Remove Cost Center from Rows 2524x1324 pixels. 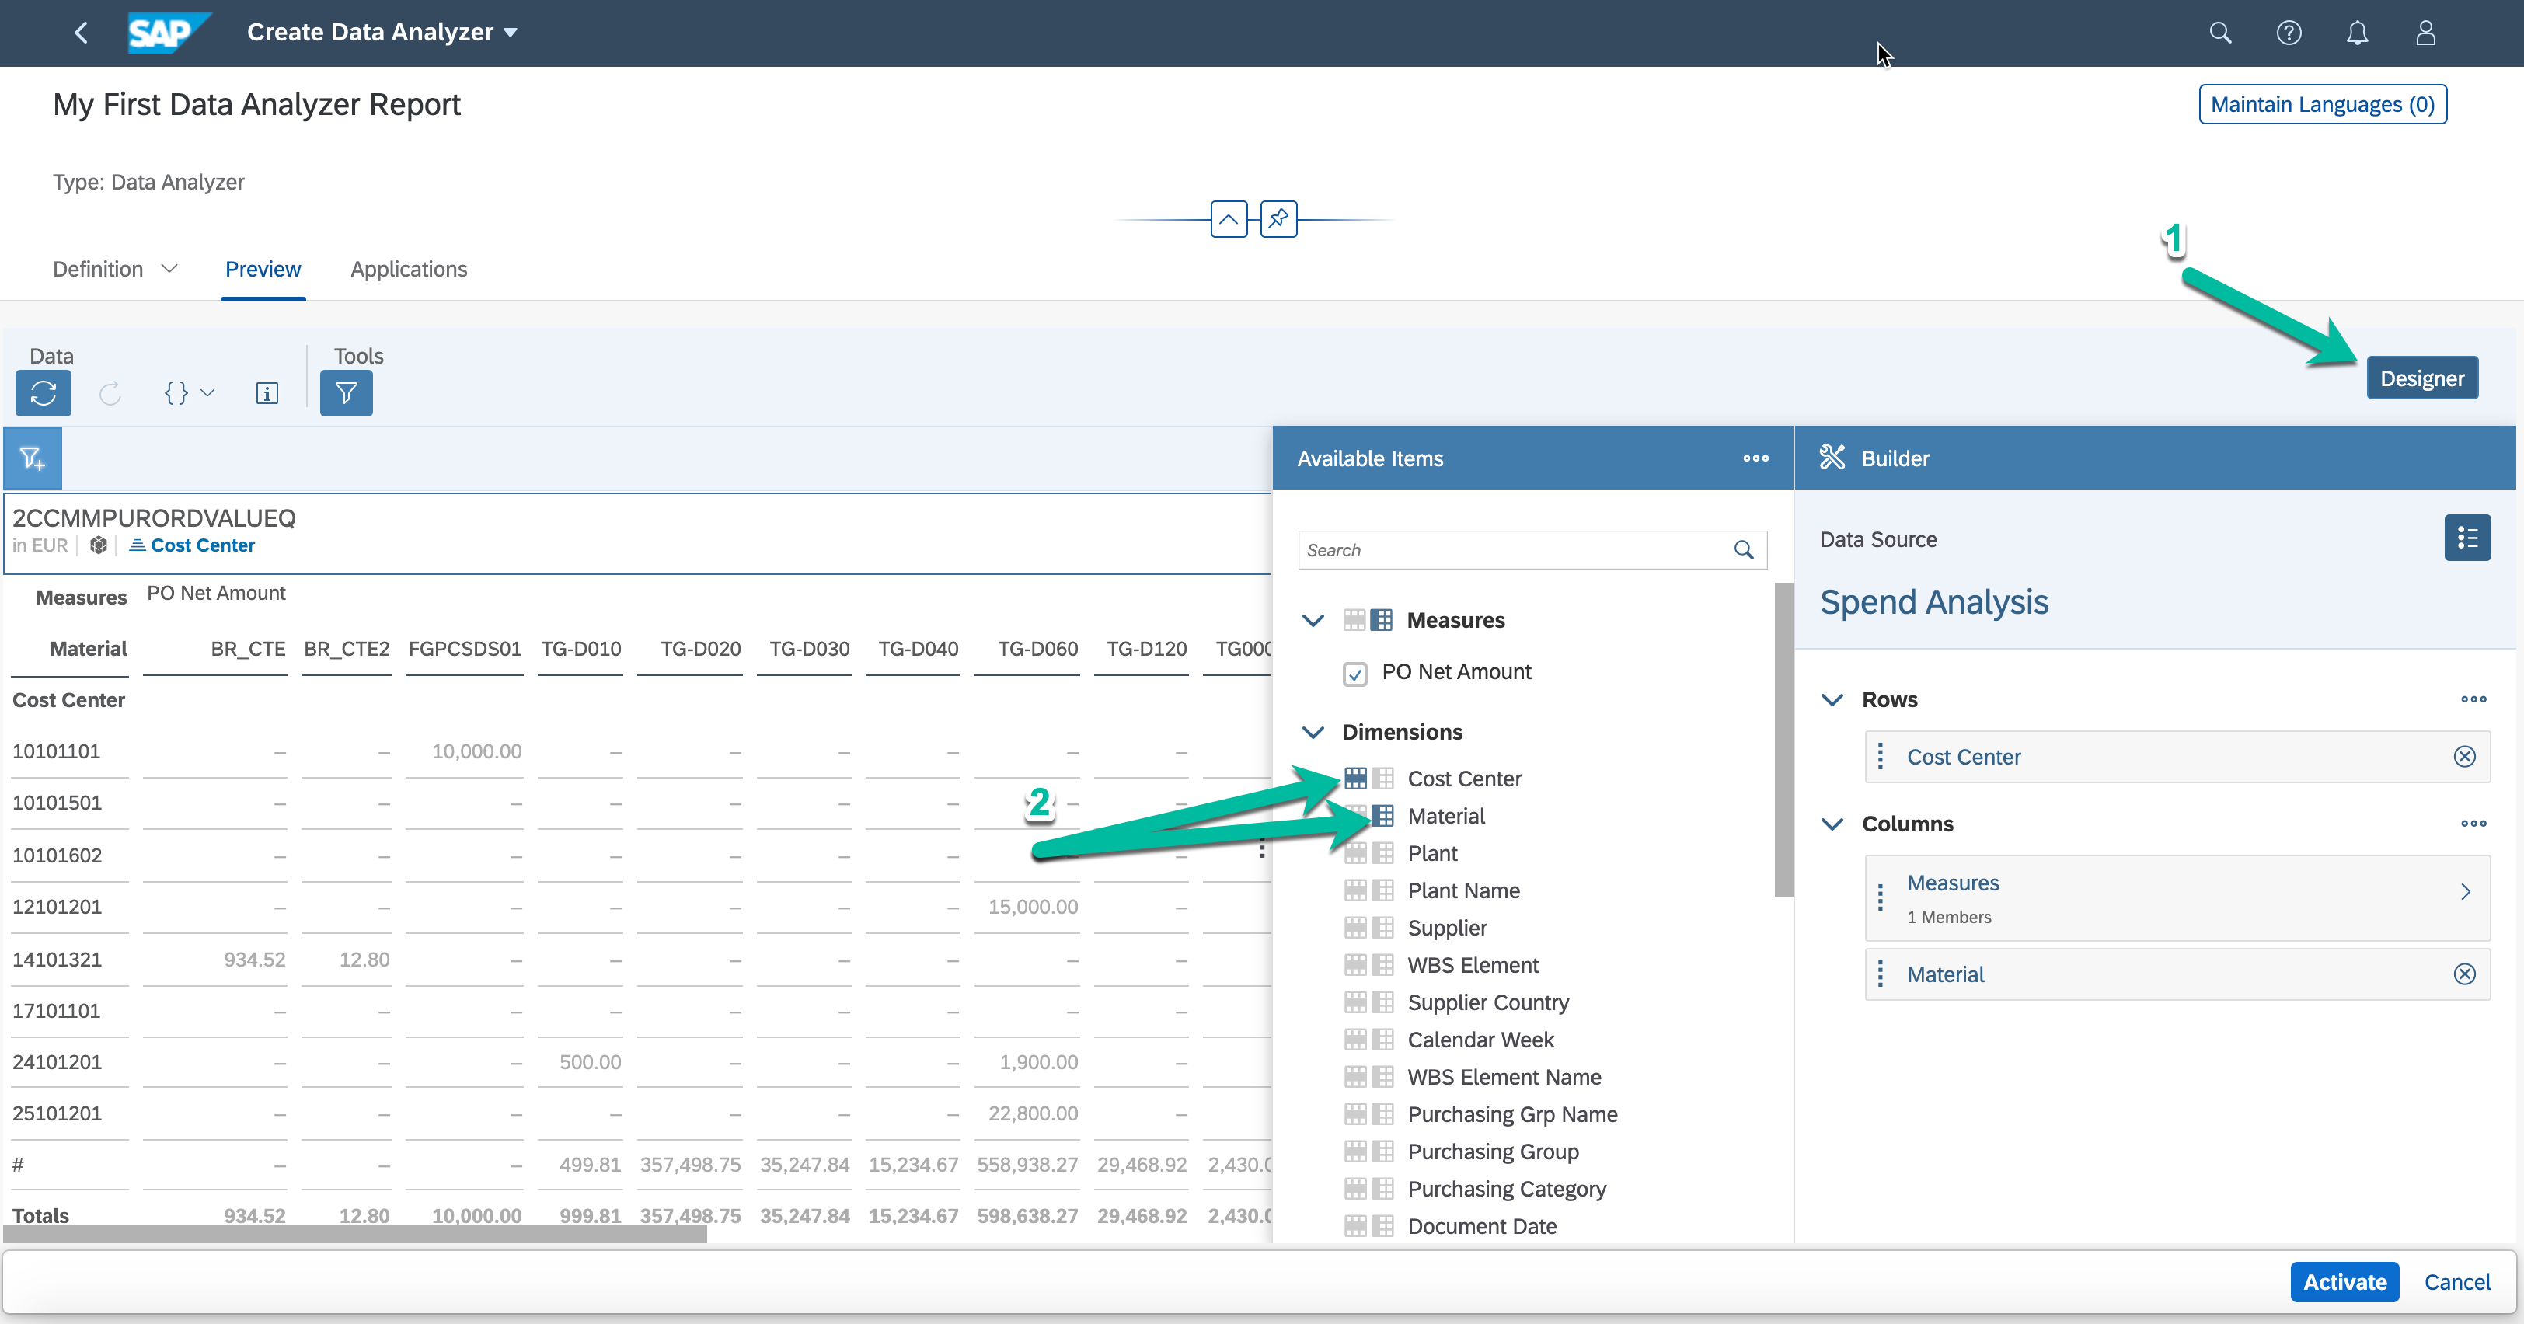coord(2463,757)
